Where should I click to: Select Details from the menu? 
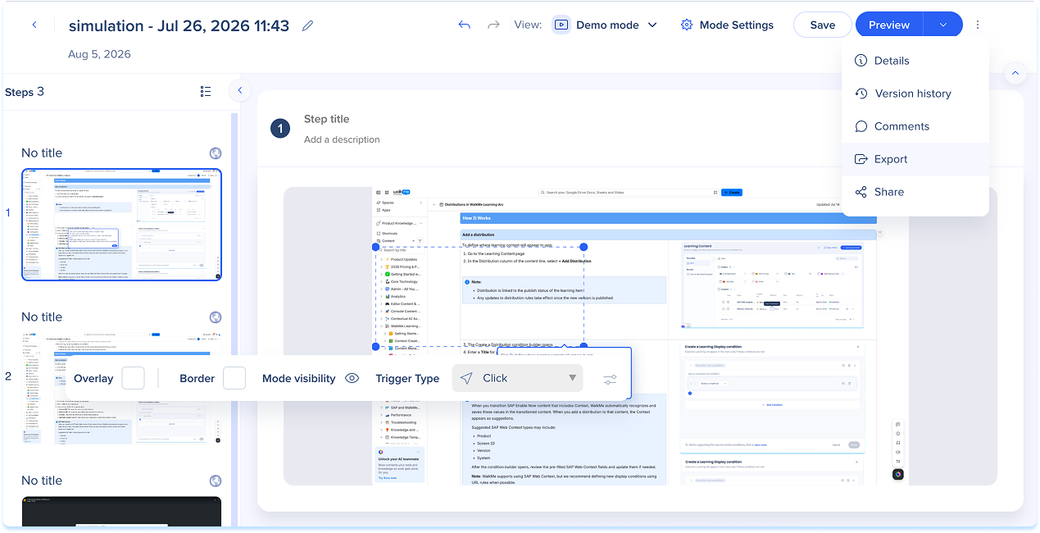click(x=915, y=61)
